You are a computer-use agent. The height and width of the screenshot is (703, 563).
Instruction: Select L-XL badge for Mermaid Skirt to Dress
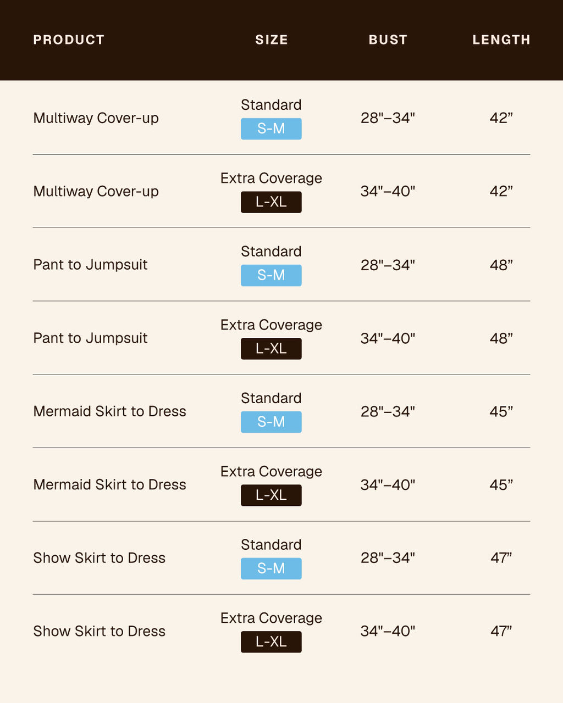click(271, 495)
